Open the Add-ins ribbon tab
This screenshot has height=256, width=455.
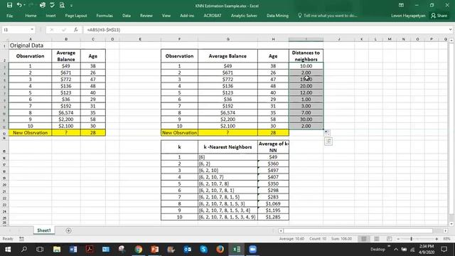[187, 16]
